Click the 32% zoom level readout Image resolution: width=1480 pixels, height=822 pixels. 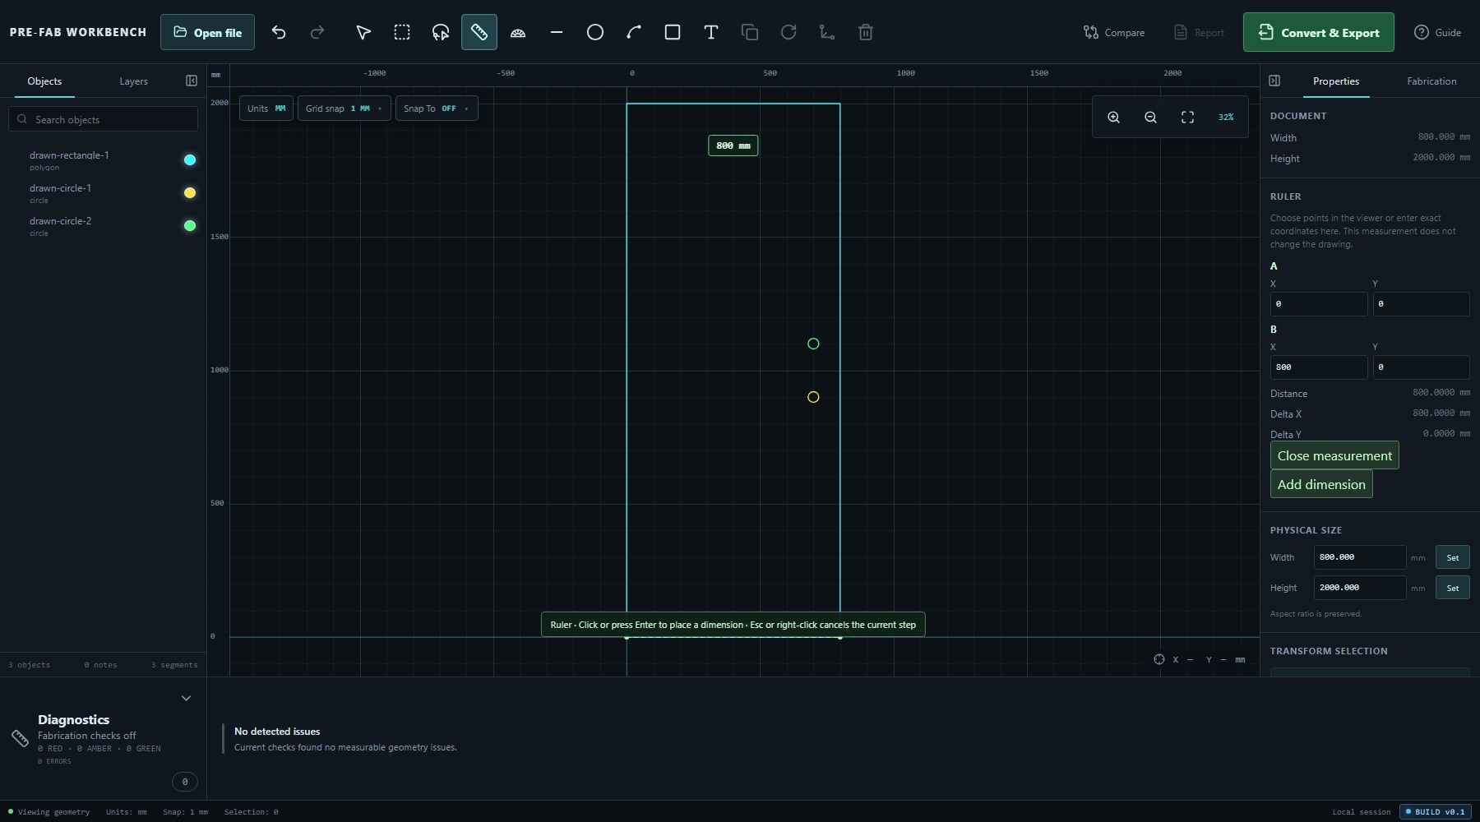[1226, 118]
